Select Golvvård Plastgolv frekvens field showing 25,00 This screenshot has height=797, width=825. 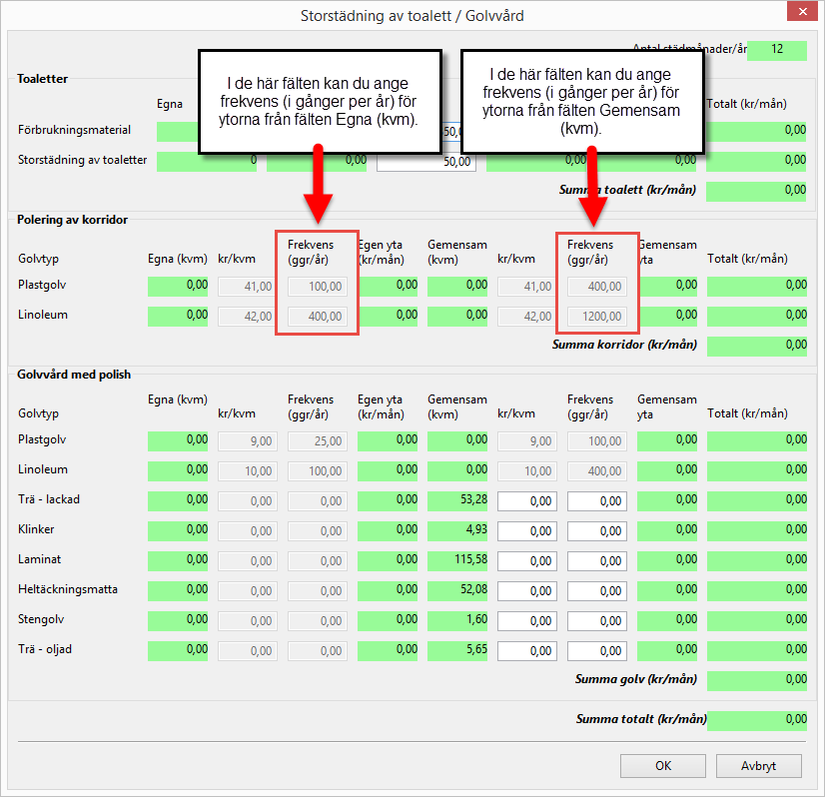coord(318,440)
